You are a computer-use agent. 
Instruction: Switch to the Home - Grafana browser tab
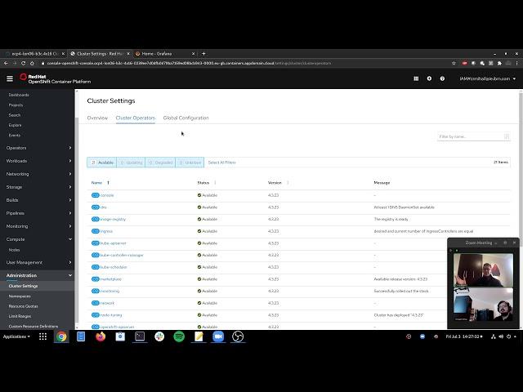tap(165, 53)
